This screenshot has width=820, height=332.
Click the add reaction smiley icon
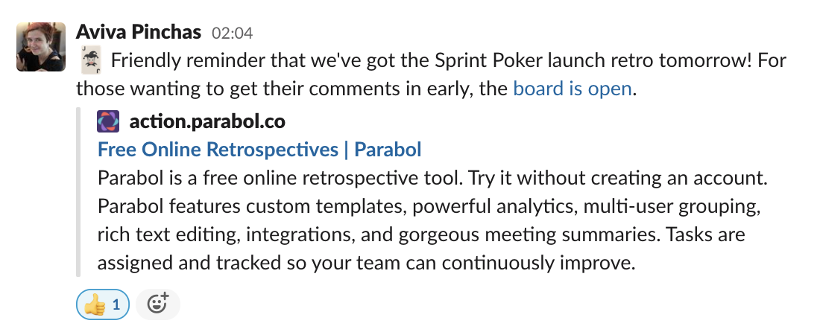(158, 304)
